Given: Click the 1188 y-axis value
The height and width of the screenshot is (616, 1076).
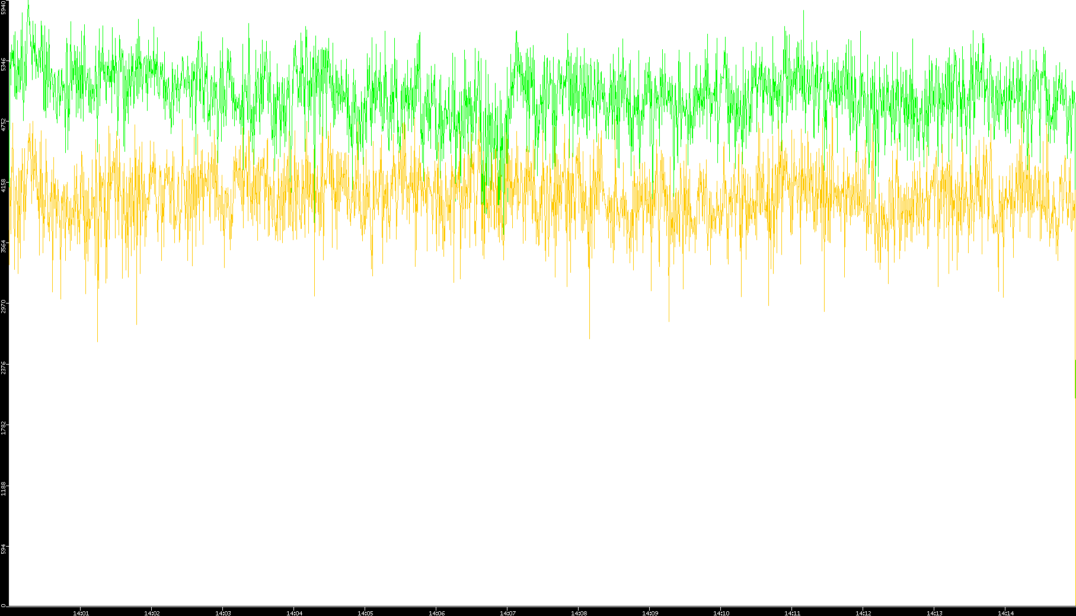Looking at the screenshot, I should tap(4, 489).
